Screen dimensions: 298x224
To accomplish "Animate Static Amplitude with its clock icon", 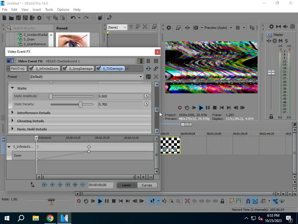I will pos(146,96).
